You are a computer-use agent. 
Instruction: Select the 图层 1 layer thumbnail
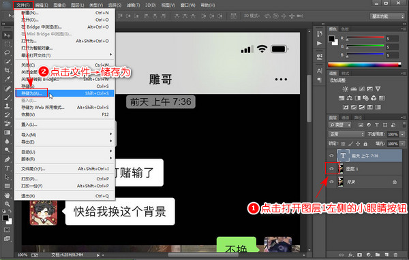tap(341, 169)
